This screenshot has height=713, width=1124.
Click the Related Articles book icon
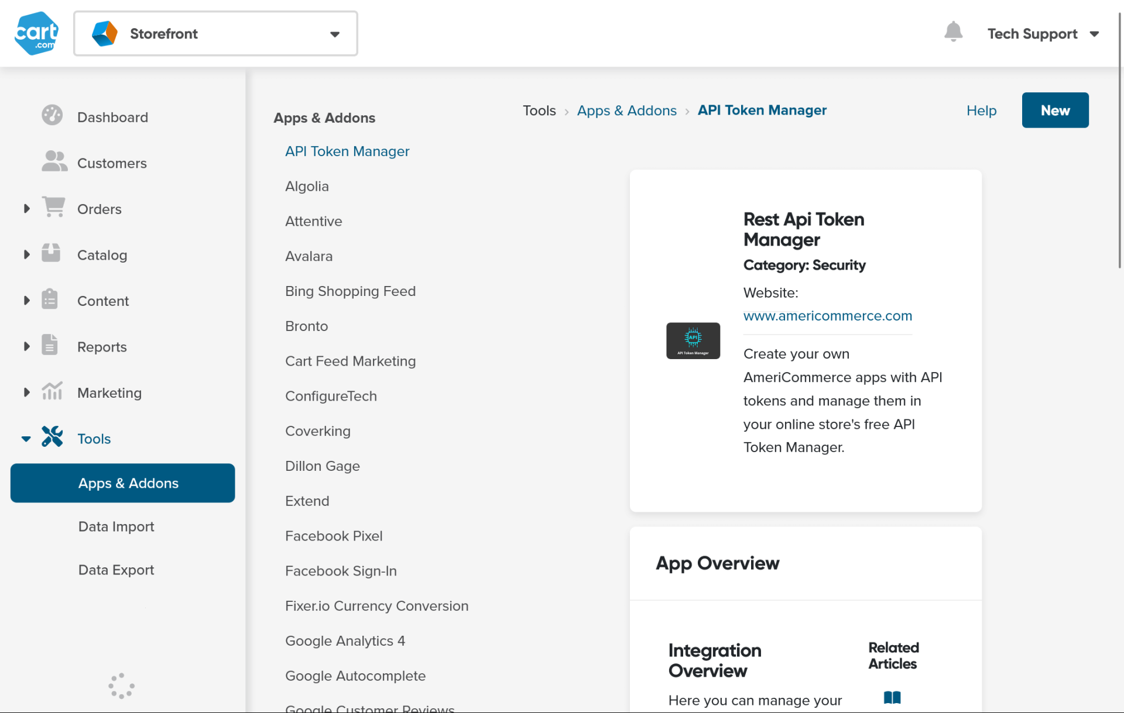(x=892, y=697)
